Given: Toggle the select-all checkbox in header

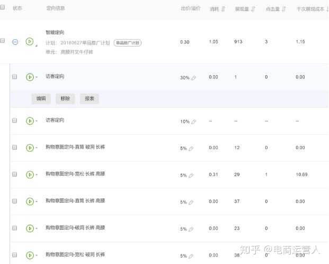Looking at the screenshot, I should tap(2, 7).
